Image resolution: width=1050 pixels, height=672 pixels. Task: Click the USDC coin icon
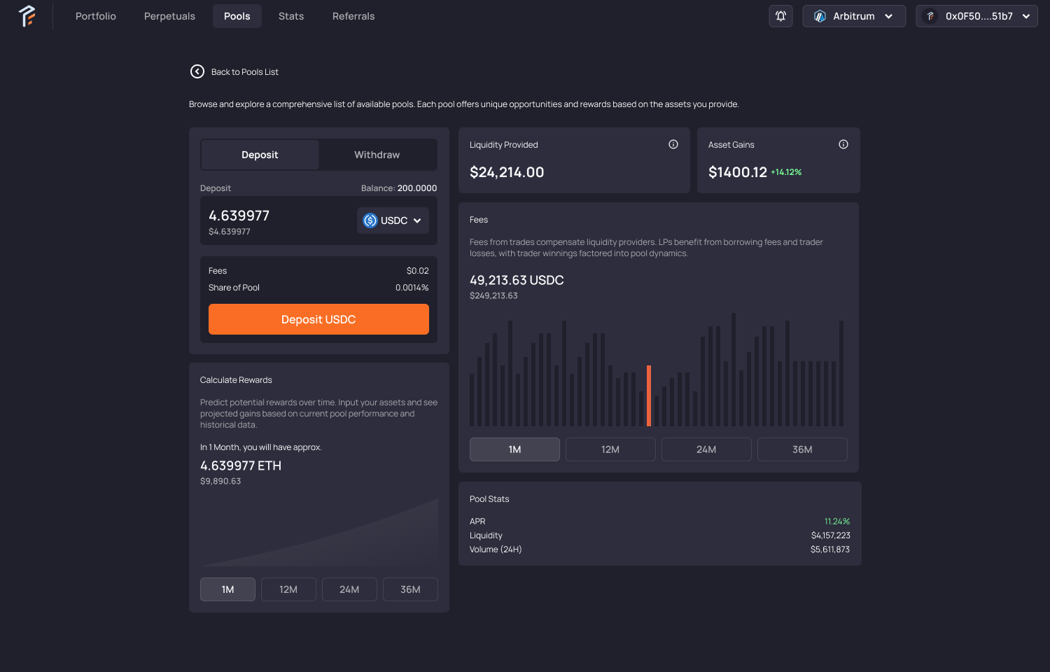pos(370,220)
